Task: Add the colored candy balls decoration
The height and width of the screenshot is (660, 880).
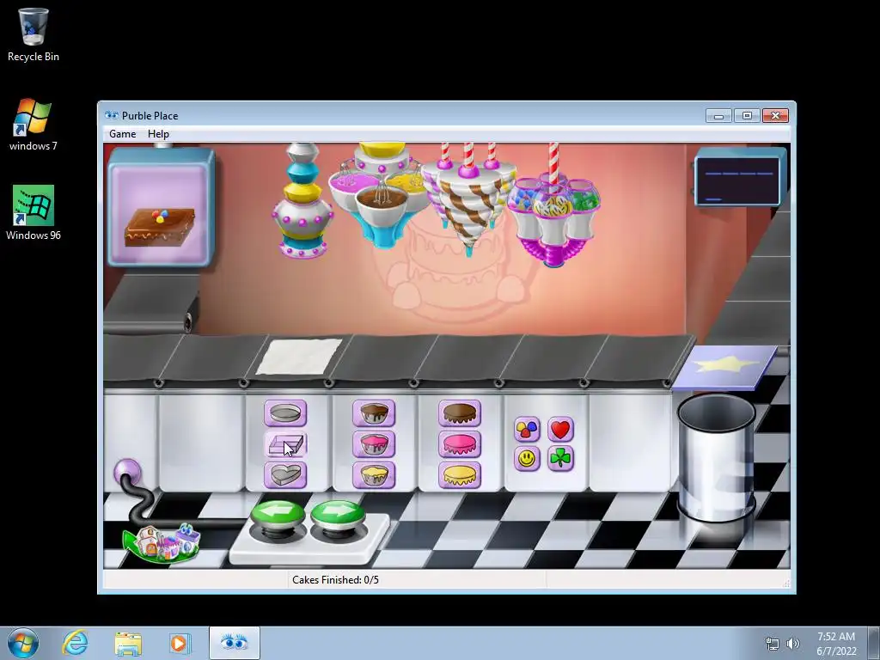Action: point(527,430)
